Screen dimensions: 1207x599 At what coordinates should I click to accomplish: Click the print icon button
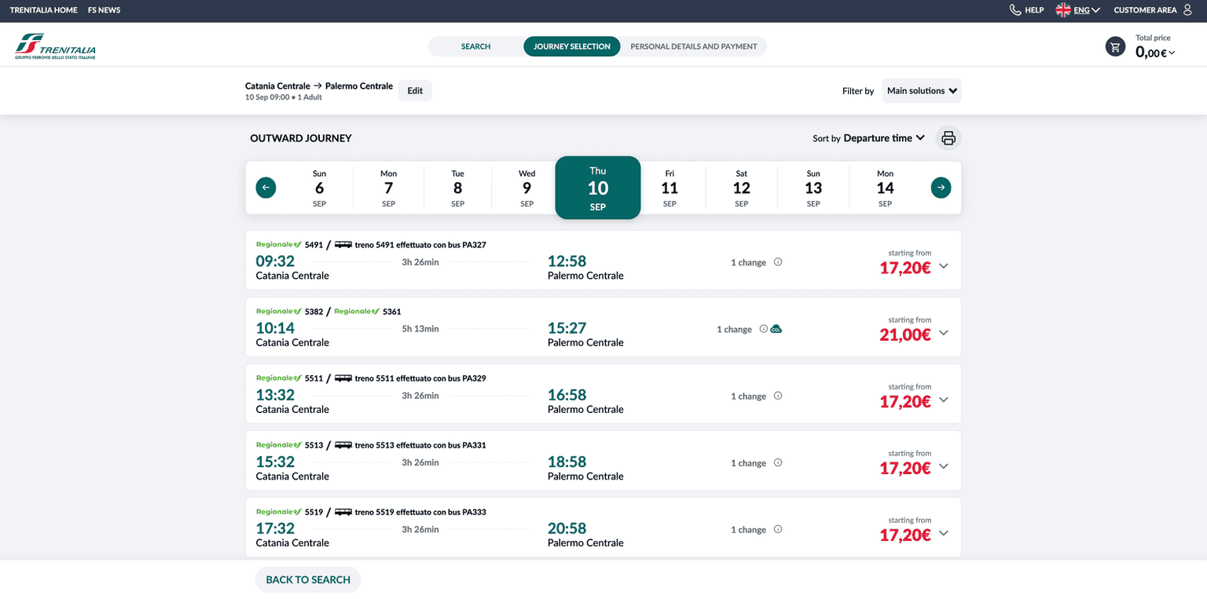(x=948, y=138)
